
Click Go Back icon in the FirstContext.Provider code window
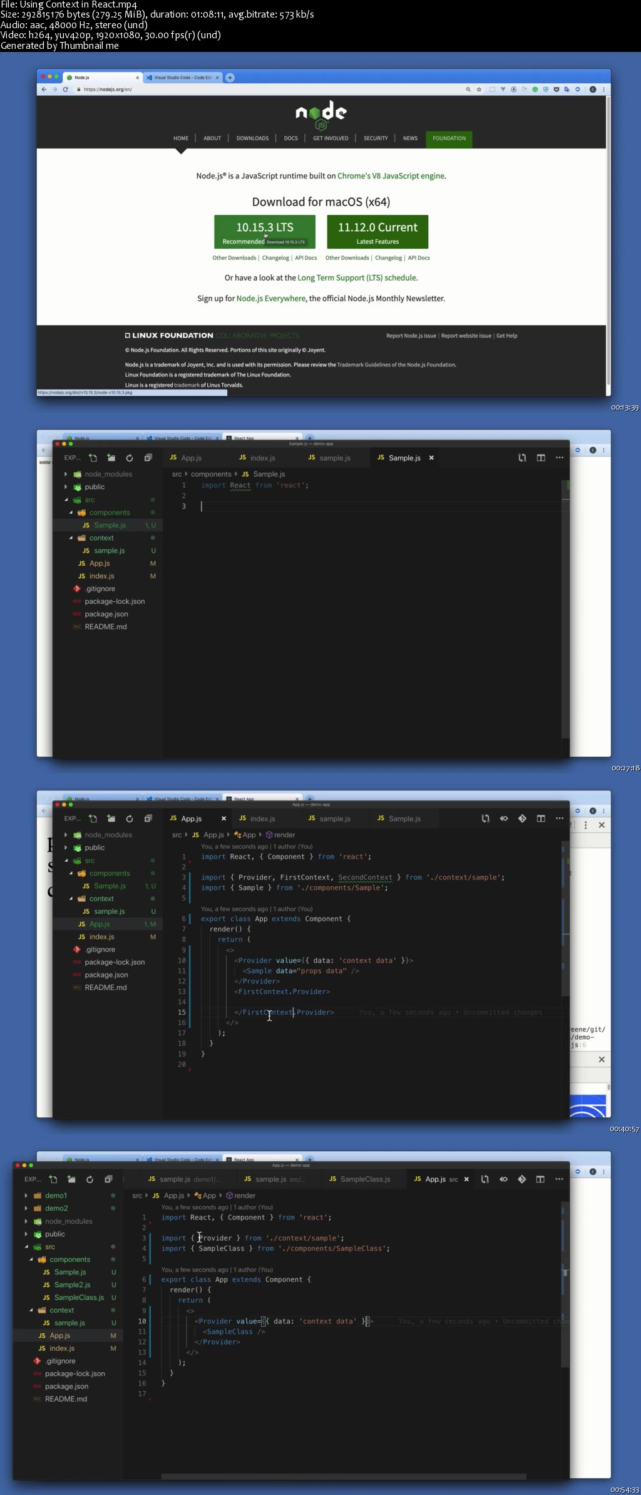point(504,819)
